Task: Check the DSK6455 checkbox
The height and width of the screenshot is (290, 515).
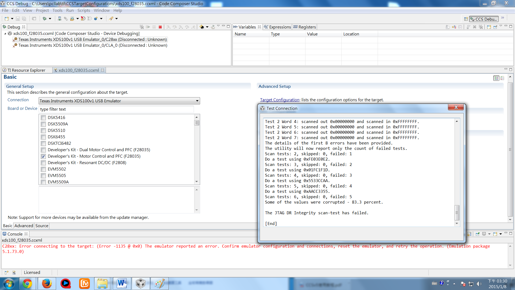Action: (43, 137)
